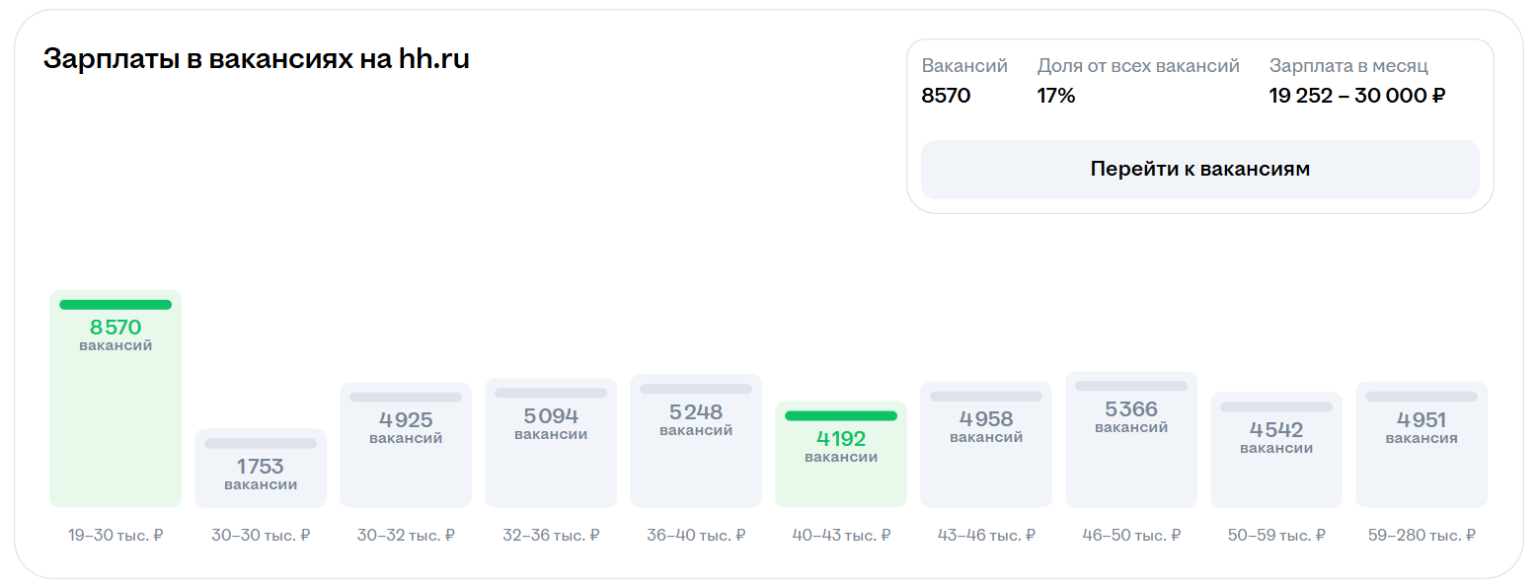Click the "19–30 тыс. ₽" range label
The image size is (1537, 588).
click(x=115, y=536)
